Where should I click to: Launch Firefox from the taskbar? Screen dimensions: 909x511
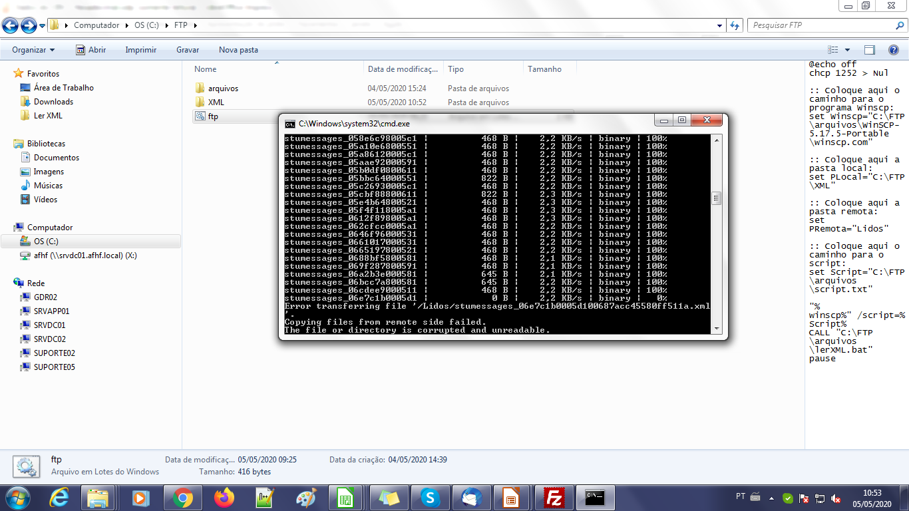pyautogui.click(x=224, y=497)
